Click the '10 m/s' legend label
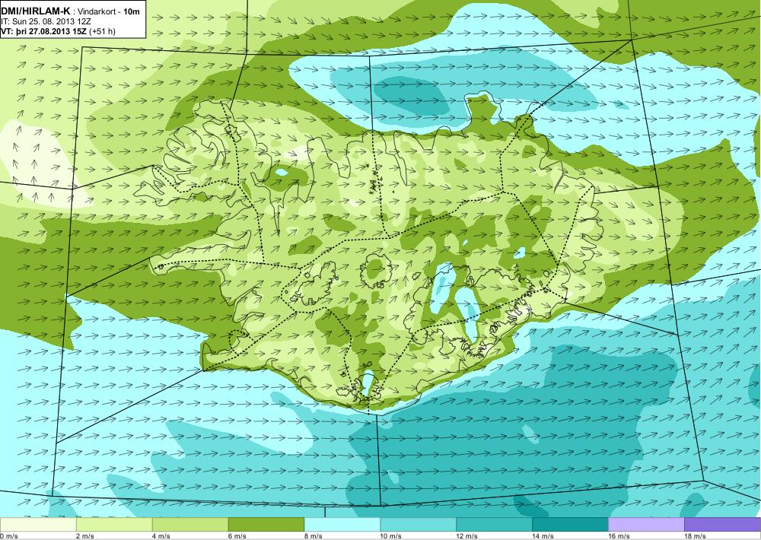Viewport: 761px width, 540px height. (x=390, y=536)
